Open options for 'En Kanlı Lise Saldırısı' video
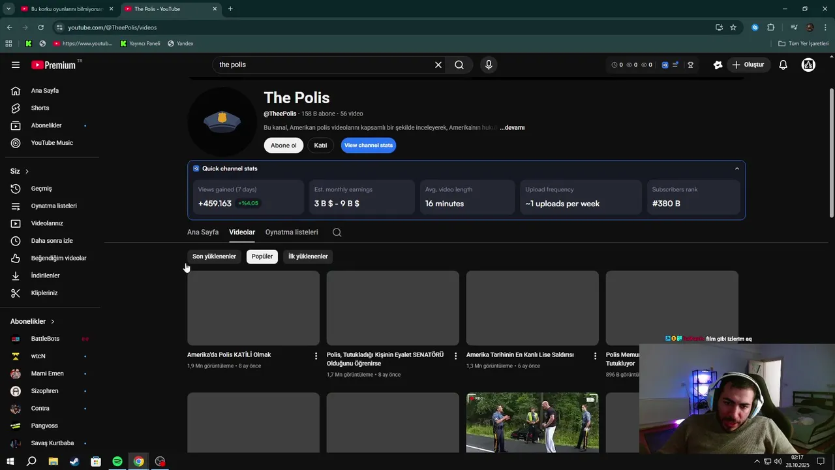This screenshot has width=835, height=470. pyautogui.click(x=595, y=356)
